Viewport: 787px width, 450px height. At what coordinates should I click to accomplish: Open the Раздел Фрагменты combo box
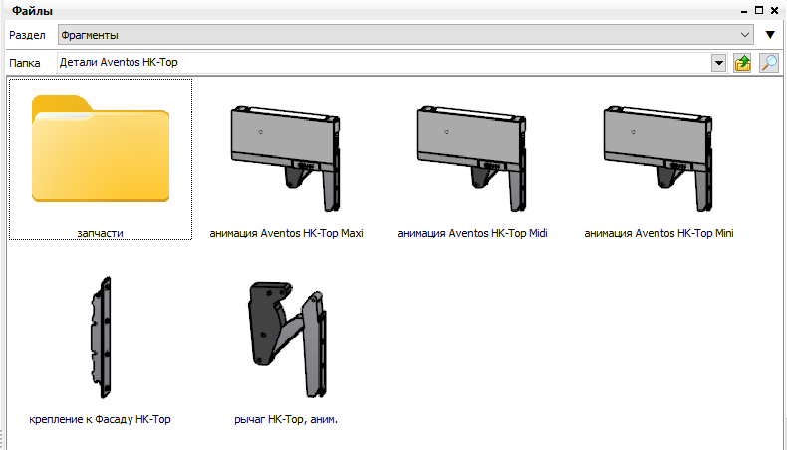click(x=405, y=35)
